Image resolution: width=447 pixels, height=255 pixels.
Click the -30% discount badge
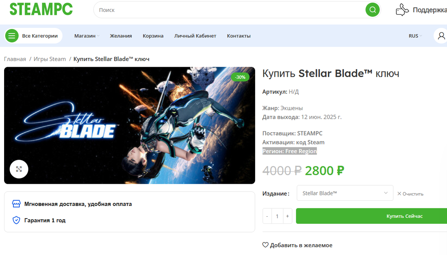[x=240, y=77]
